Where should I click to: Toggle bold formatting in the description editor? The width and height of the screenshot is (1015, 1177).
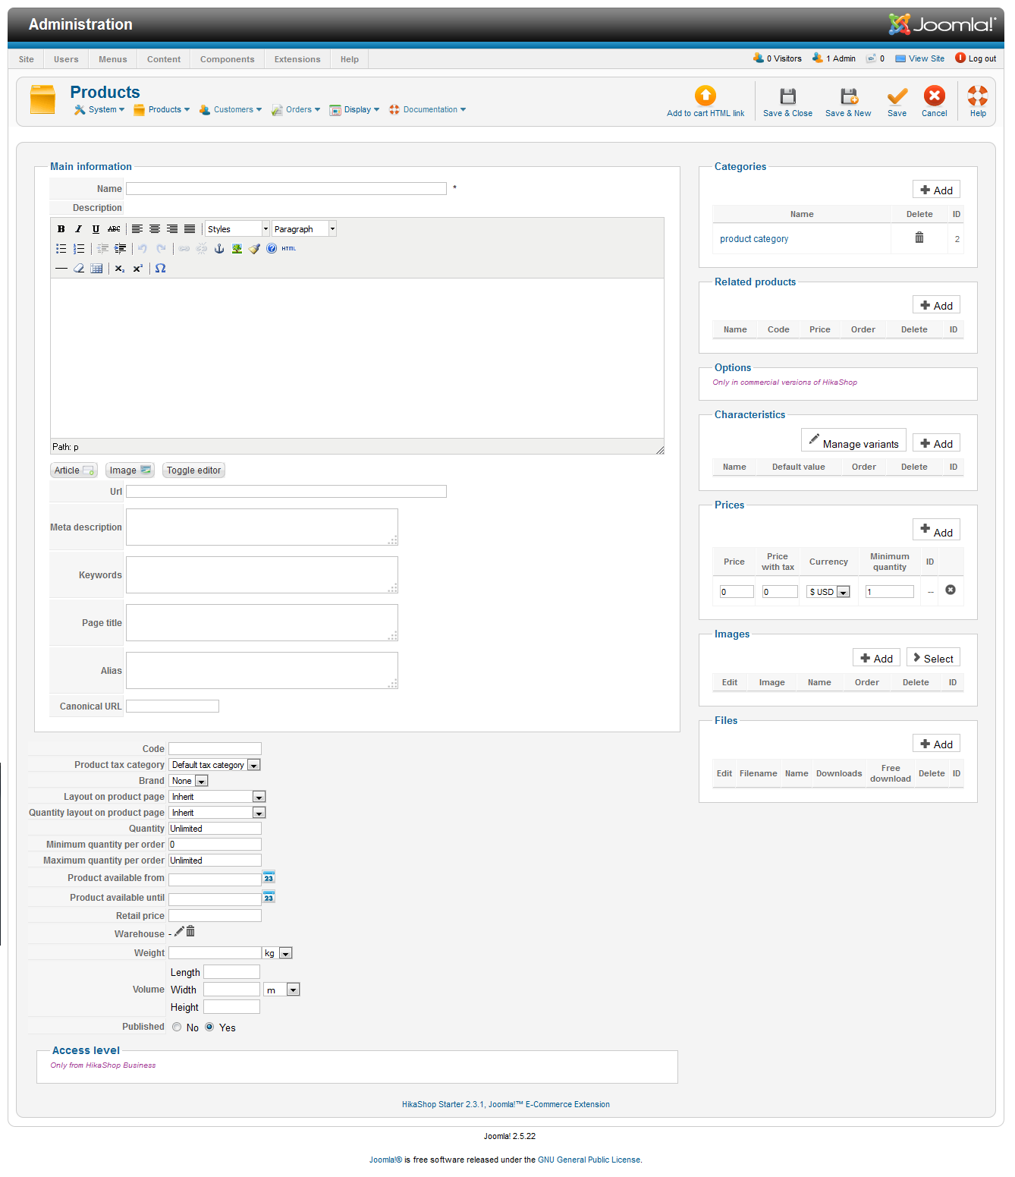[61, 229]
